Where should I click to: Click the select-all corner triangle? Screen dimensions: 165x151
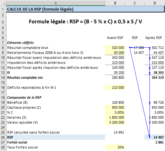(x=4, y=3)
